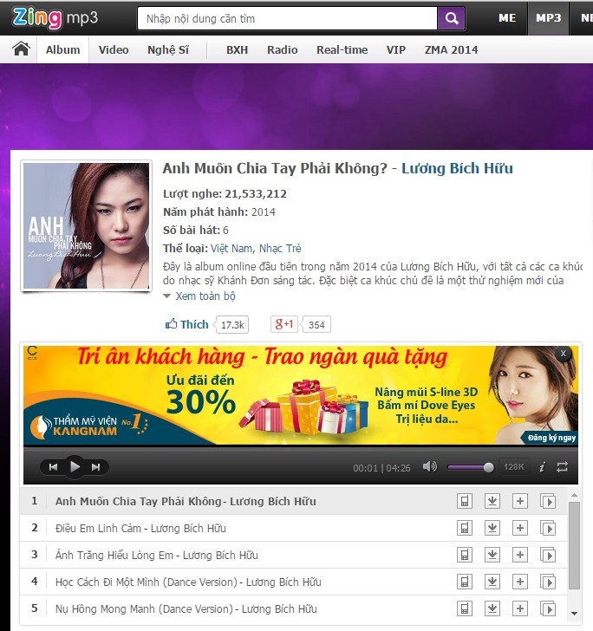Close the Kangnam advertisement banner
Viewport: 593px width, 631px height.
(x=564, y=354)
